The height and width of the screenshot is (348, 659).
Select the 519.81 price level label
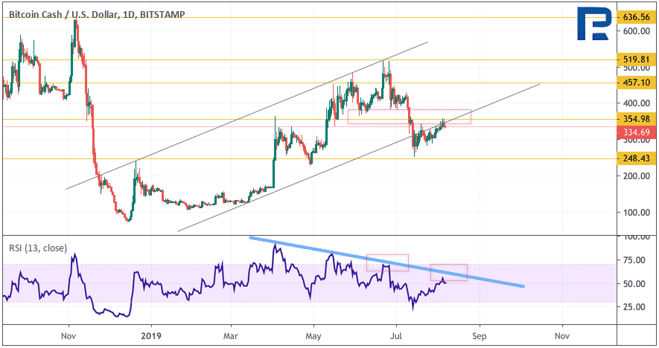tap(637, 59)
